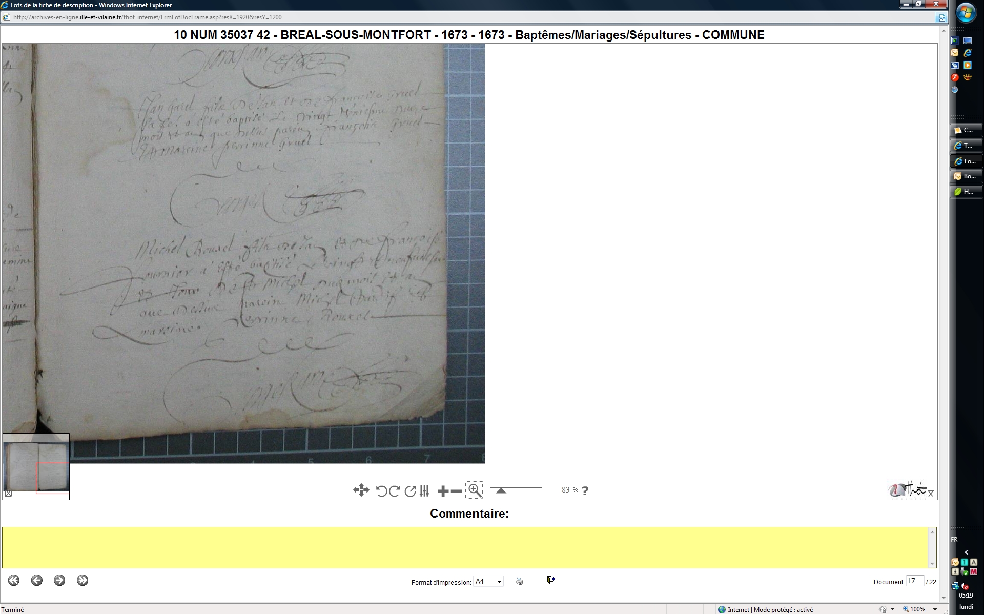Zoom out with the minus icon
Image resolution: width=984 pixels, height=615 pixels.
(x=456, y=491)
